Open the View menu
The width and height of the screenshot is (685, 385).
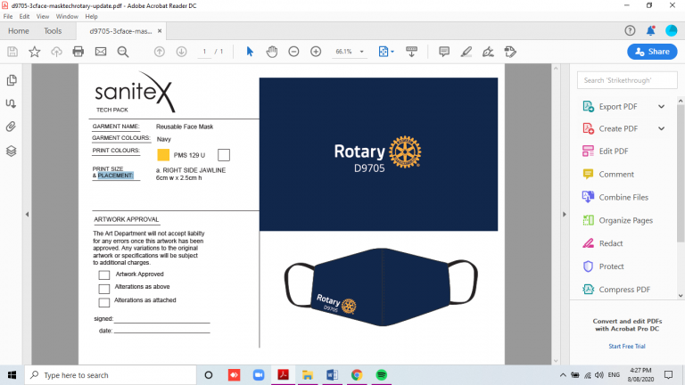pos(43,16)
